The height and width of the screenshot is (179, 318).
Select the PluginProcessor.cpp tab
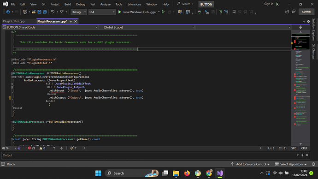click(52, 21)
